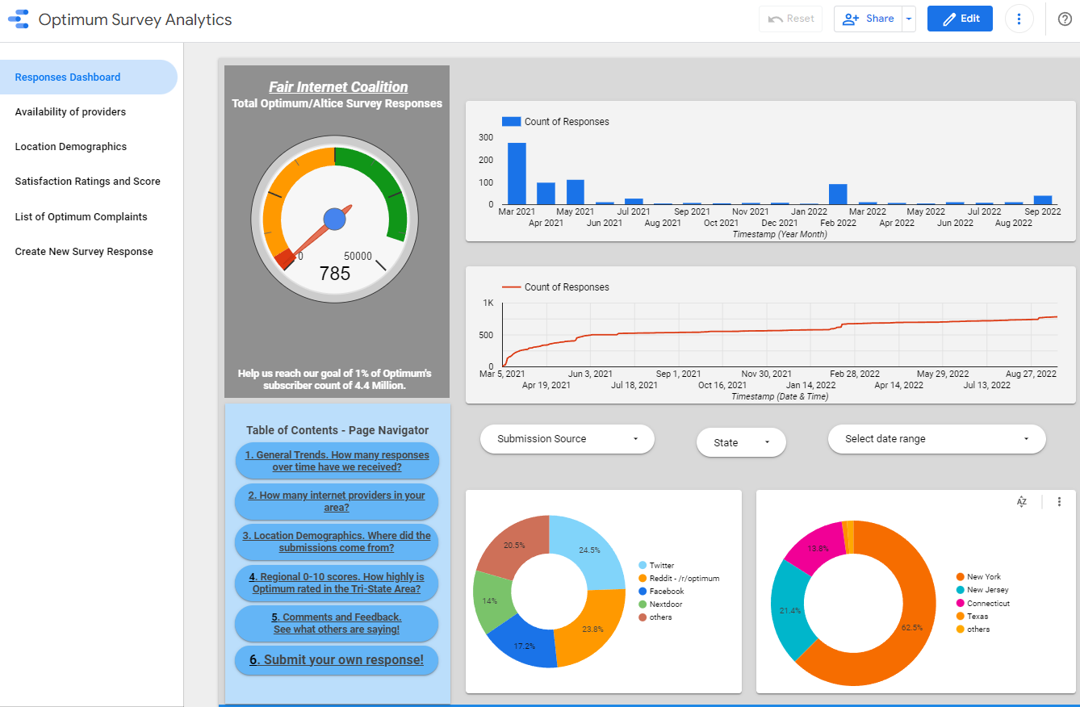The image size is (1080, 707).
Task: Open the three-dot more options menu
Action: click(x=1019, y=19)
